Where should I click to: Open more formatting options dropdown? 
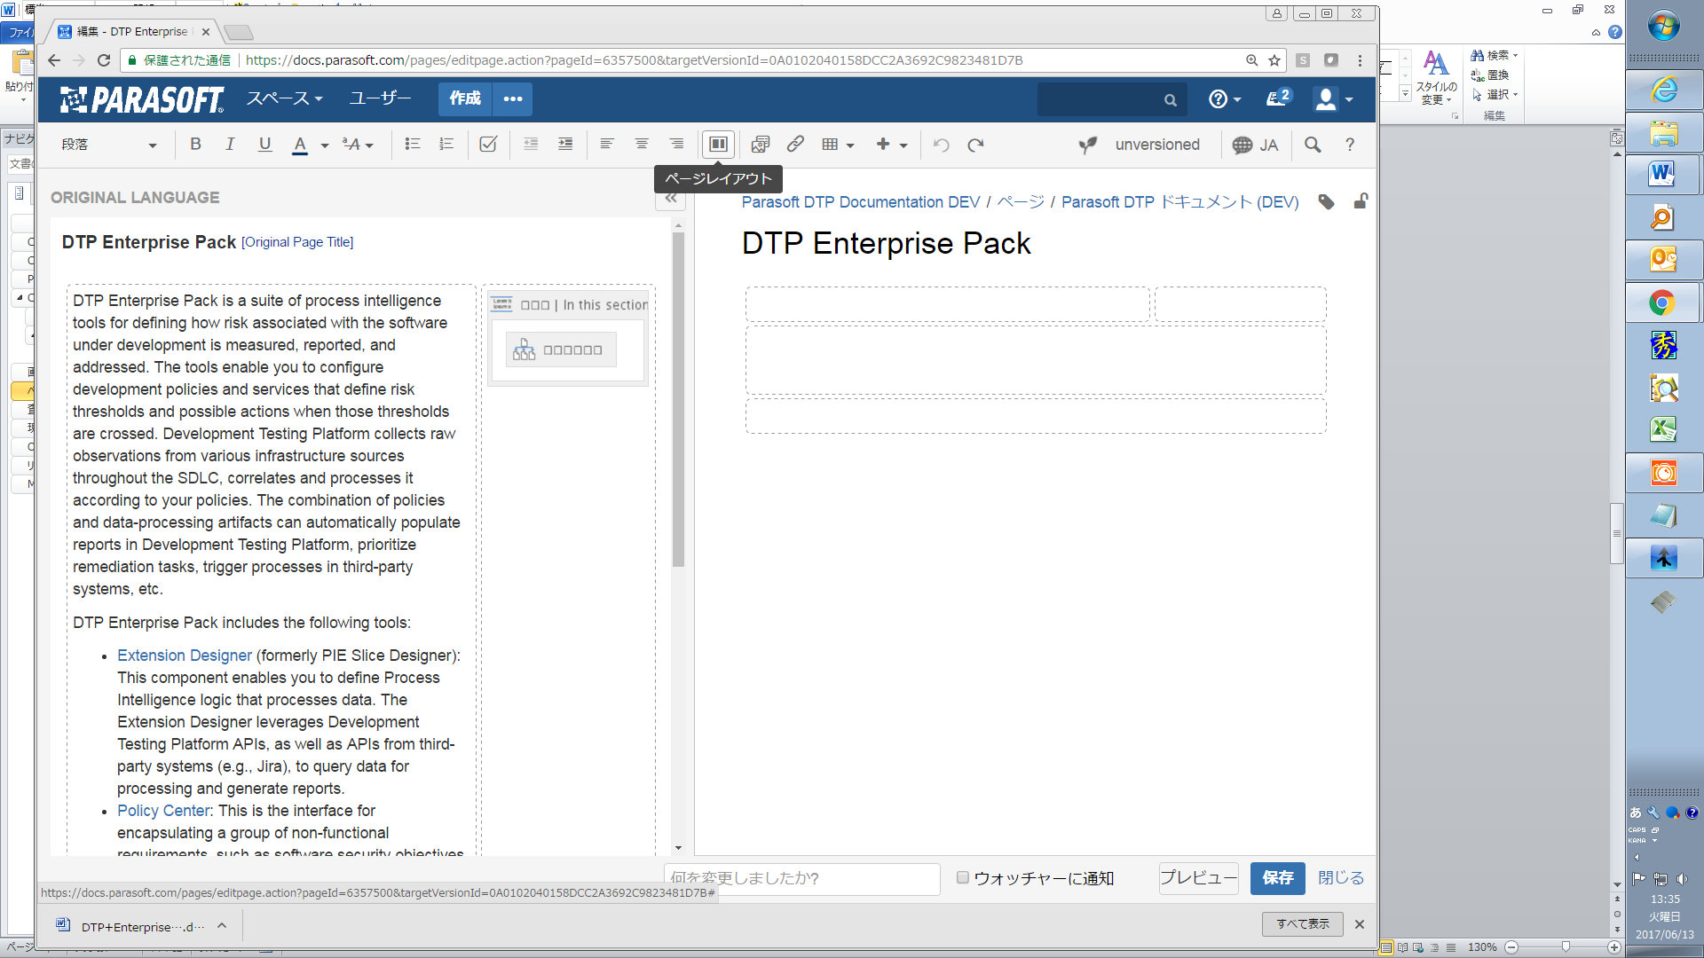pos(359,145)
